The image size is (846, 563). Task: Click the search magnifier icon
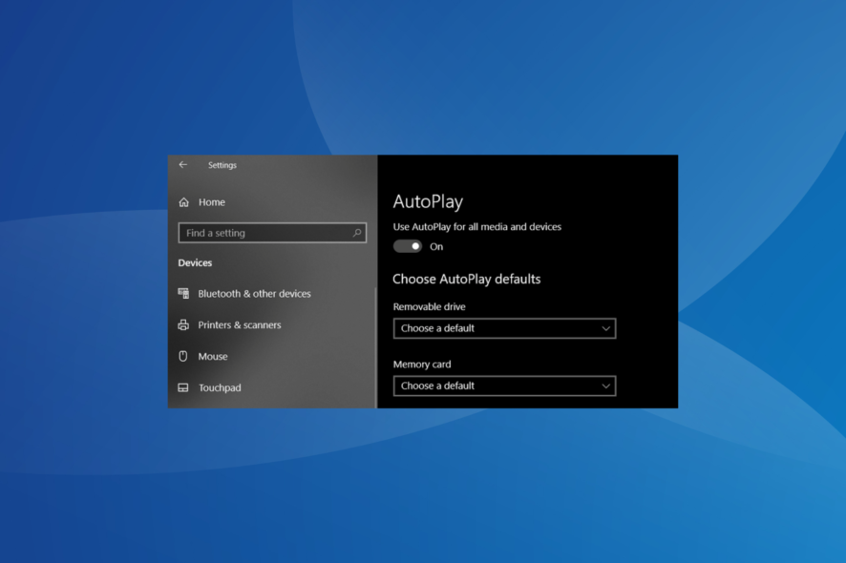pyautogui.click(x=356, y=233)
